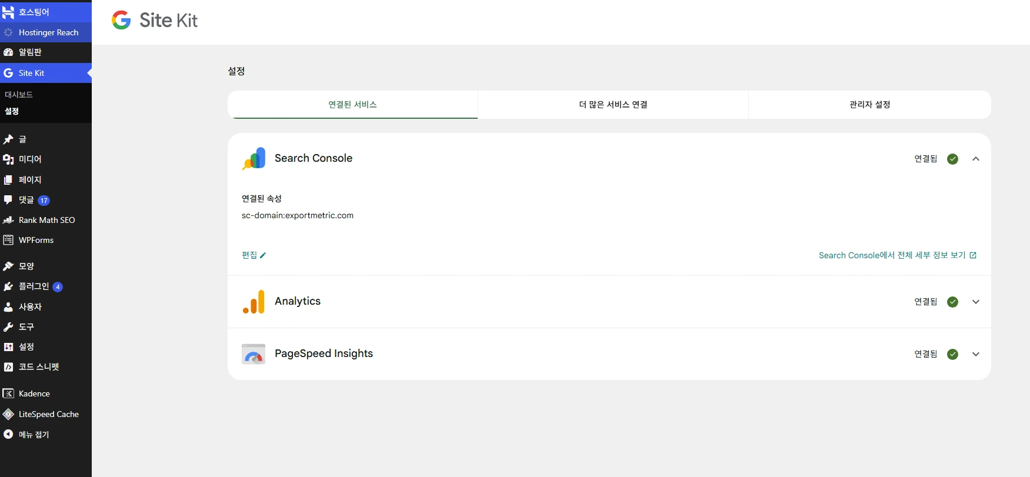The height and width of the screenshot is (477, 1030).
Task: Click the Hostinger logo icon in sidebar
Action: click(8, 12)
